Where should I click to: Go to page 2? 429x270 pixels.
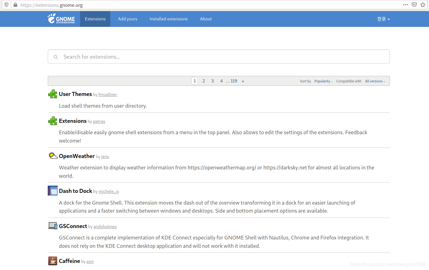[204, 81]
